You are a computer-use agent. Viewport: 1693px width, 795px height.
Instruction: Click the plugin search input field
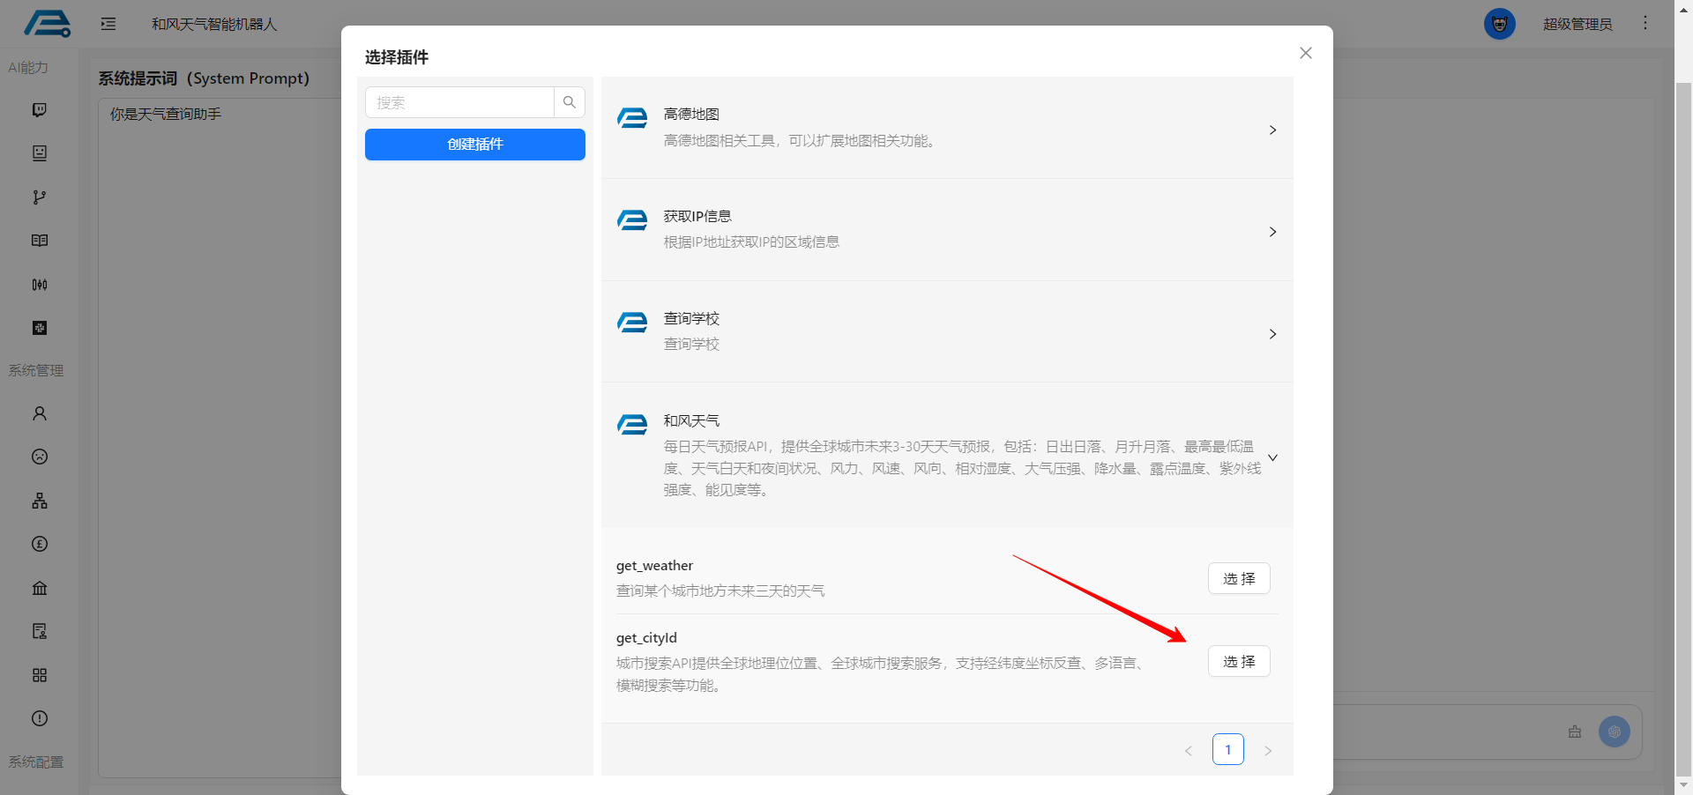[459, 102]
